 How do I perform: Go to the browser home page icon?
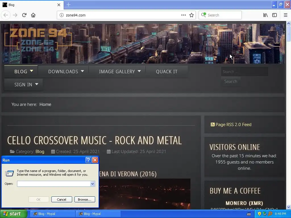pyautogui.click(x=33, y=15)
